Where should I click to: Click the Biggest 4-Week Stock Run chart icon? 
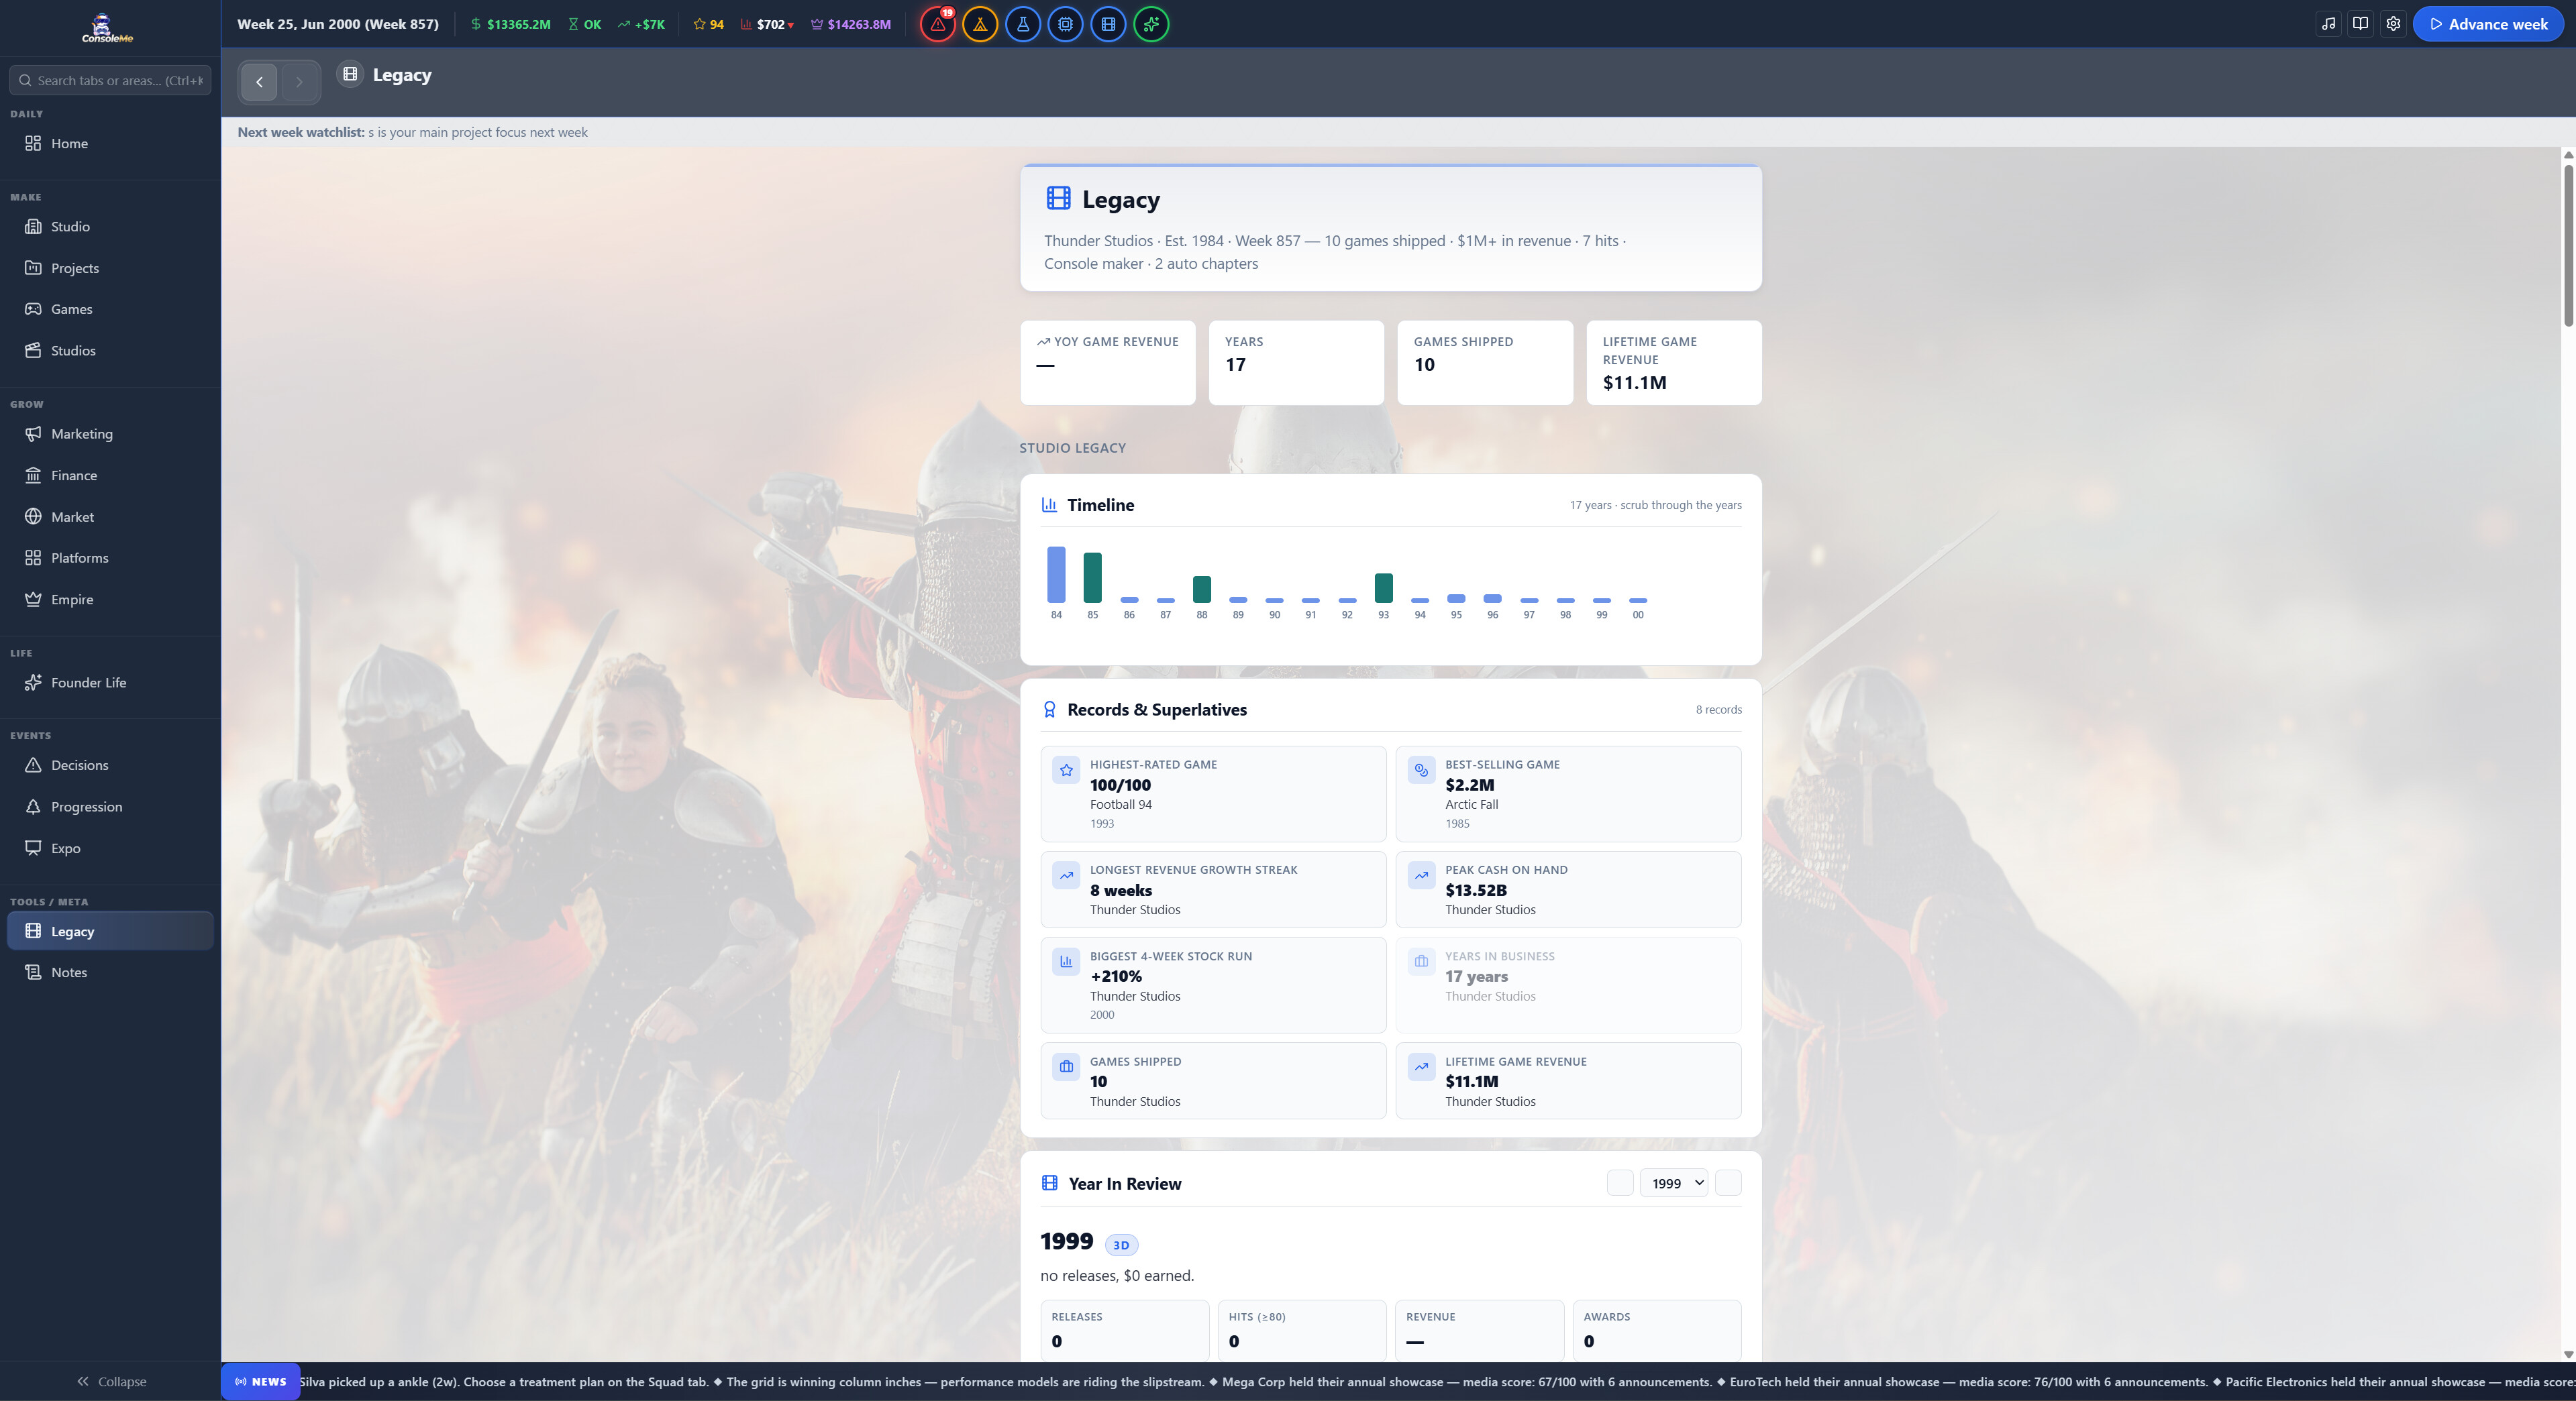point(1066,961)
